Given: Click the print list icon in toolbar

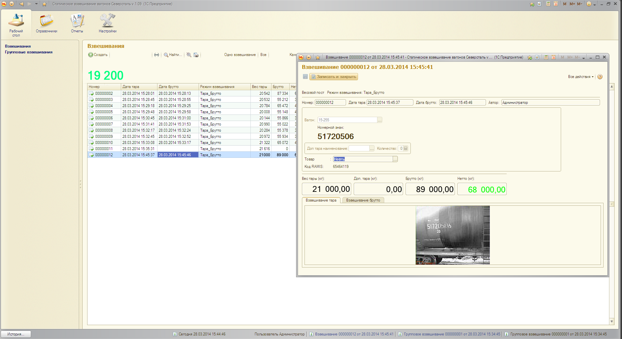Looking at the screenshot, I should pos(196,55).
